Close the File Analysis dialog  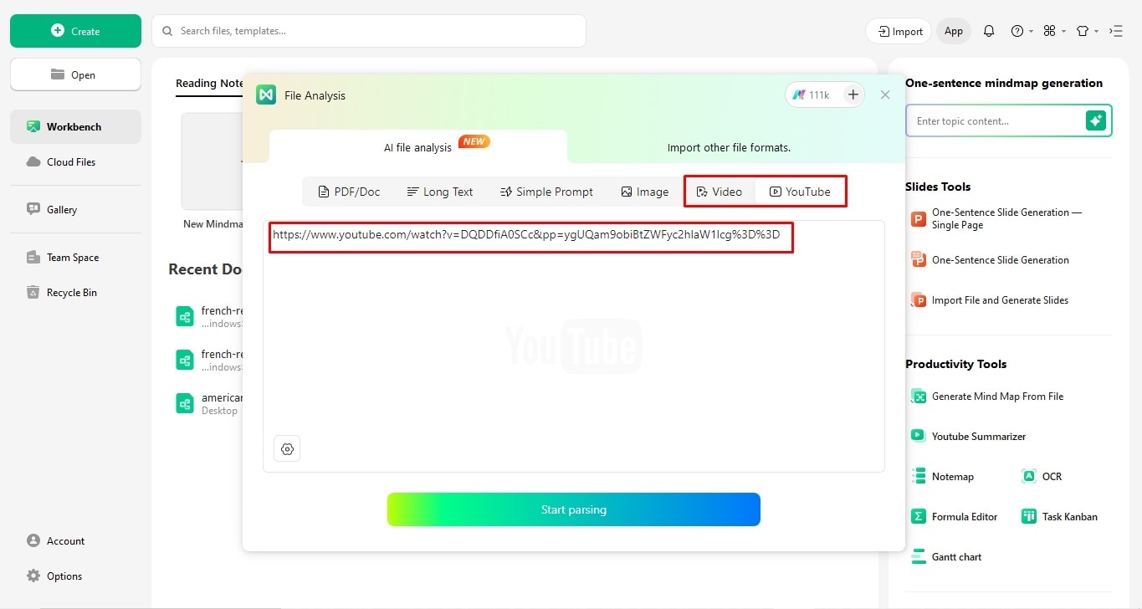point(885,95)
